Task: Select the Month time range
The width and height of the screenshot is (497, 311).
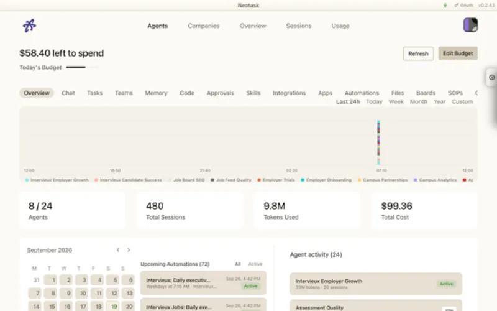Action: tap(419, 101)
